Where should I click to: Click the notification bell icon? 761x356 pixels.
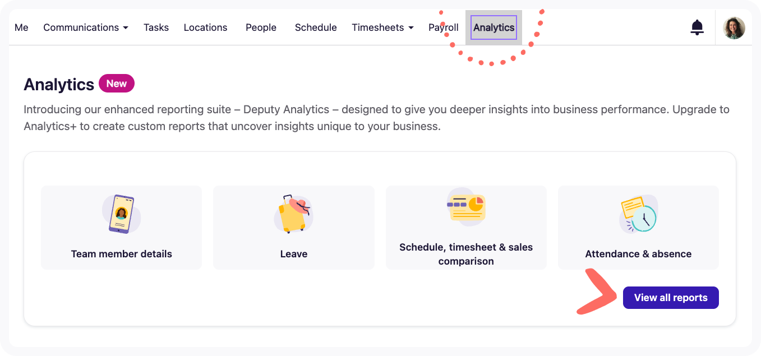pos(697,27)
